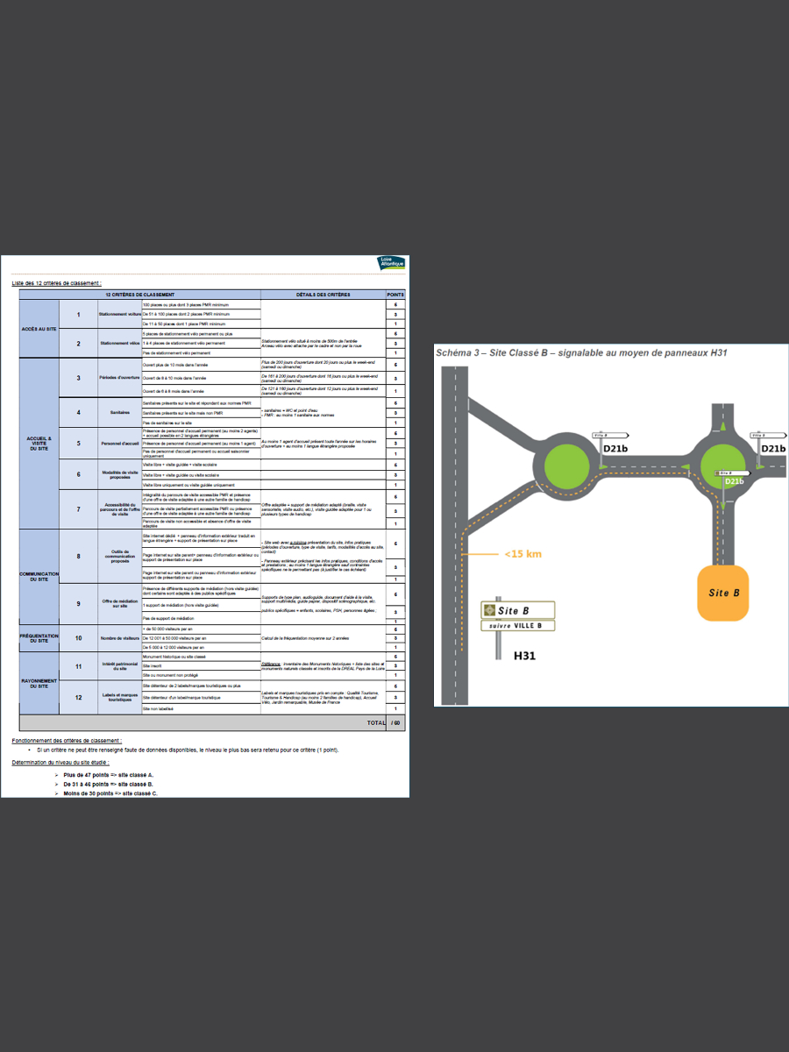Click the sign icon on Site B panel
Viewport: 789px width, 1052px height.
point(489,610)
